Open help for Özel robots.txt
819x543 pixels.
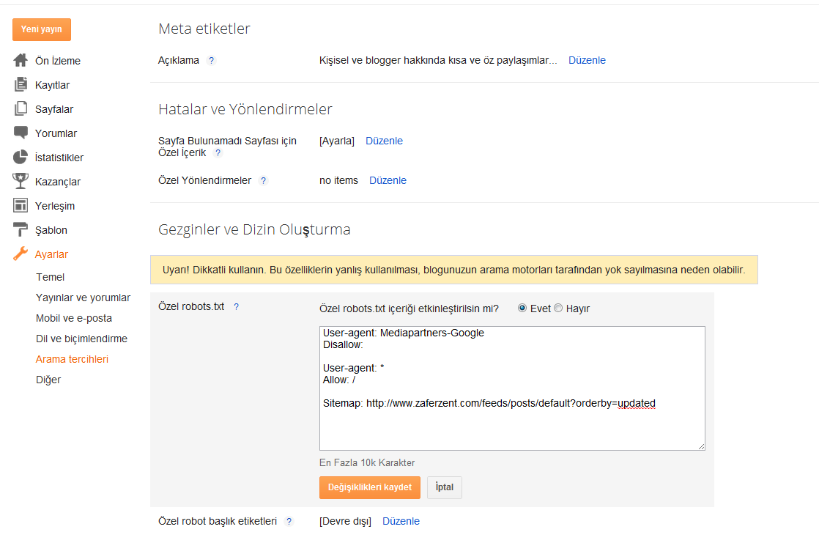pyautogui.click(x=236, y=307)
